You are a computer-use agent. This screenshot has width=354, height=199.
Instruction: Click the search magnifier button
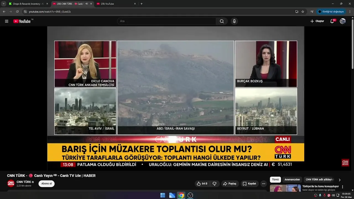pyautogui.click(x=222, y=21)
